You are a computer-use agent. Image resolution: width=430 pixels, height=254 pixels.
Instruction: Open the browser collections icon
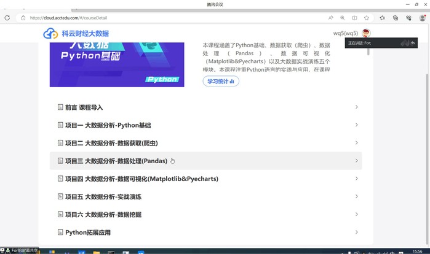396,18
